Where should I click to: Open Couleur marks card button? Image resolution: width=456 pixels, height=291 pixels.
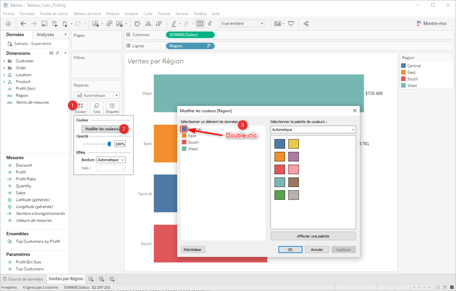[x=81, y=108]
